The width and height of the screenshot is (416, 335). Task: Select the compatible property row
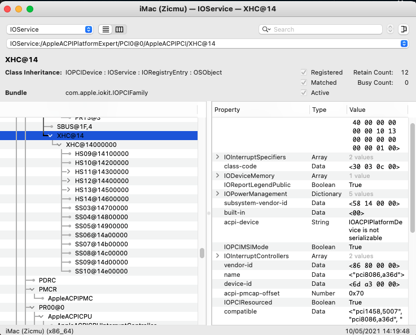click(310, 316)
